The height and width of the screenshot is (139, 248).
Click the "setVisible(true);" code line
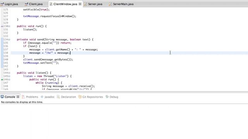(x=36, y=9)
